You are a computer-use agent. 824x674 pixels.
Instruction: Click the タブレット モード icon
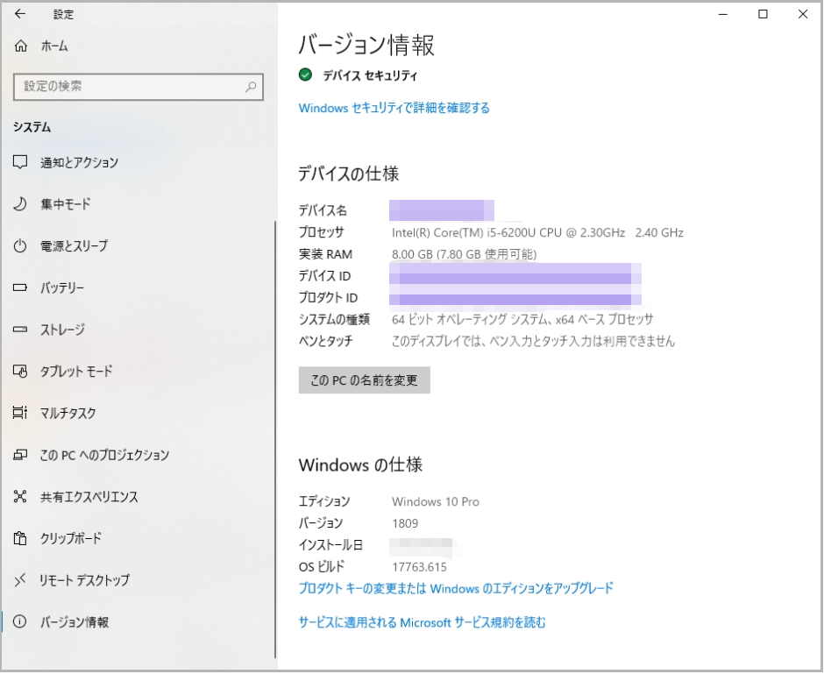point(20,372)
